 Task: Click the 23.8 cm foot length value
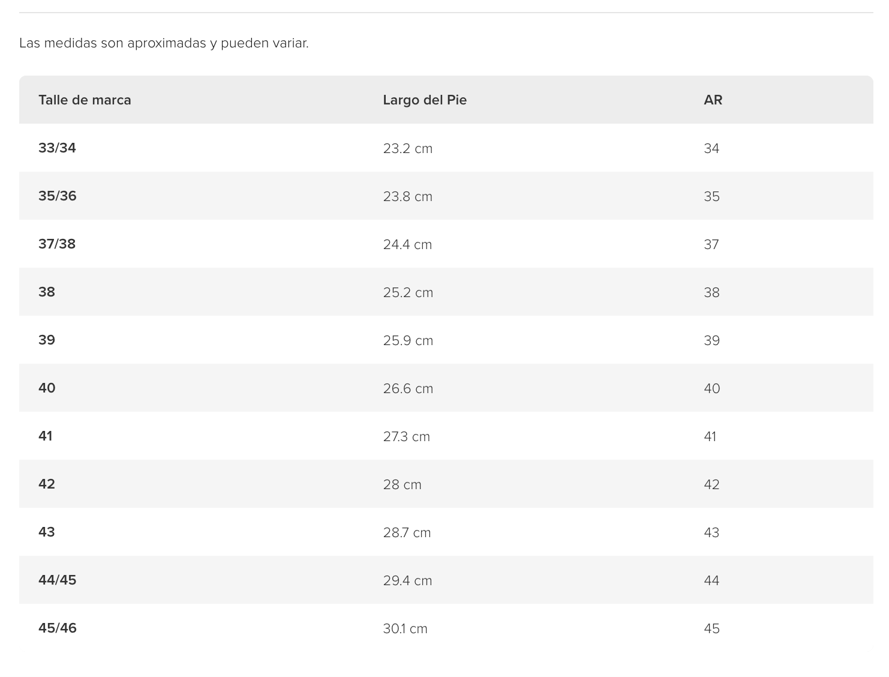(408, 196)
